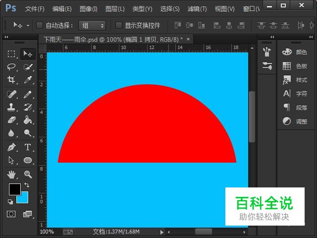This screenshot has height=238, width=317.
Task: Open the 文件(F) menu
Action: coord(35,9)
